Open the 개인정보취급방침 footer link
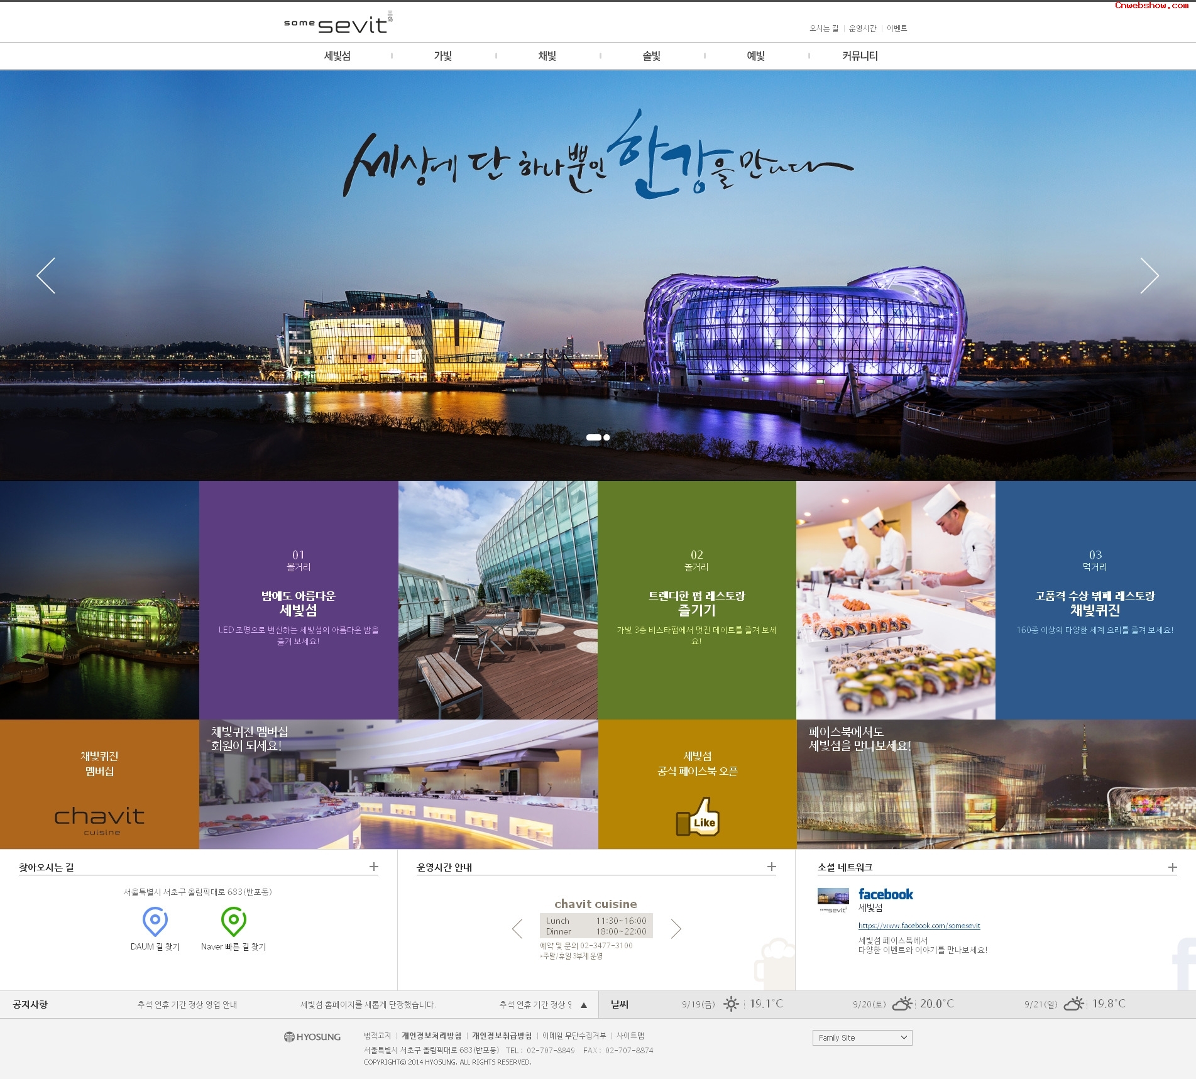The width and height of the screenshot is (1196, 1079). tap(502, 1036)
